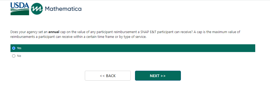Click the USDA logo
Viewport: 270px width, 103px height.
click(x=20, y=9)
